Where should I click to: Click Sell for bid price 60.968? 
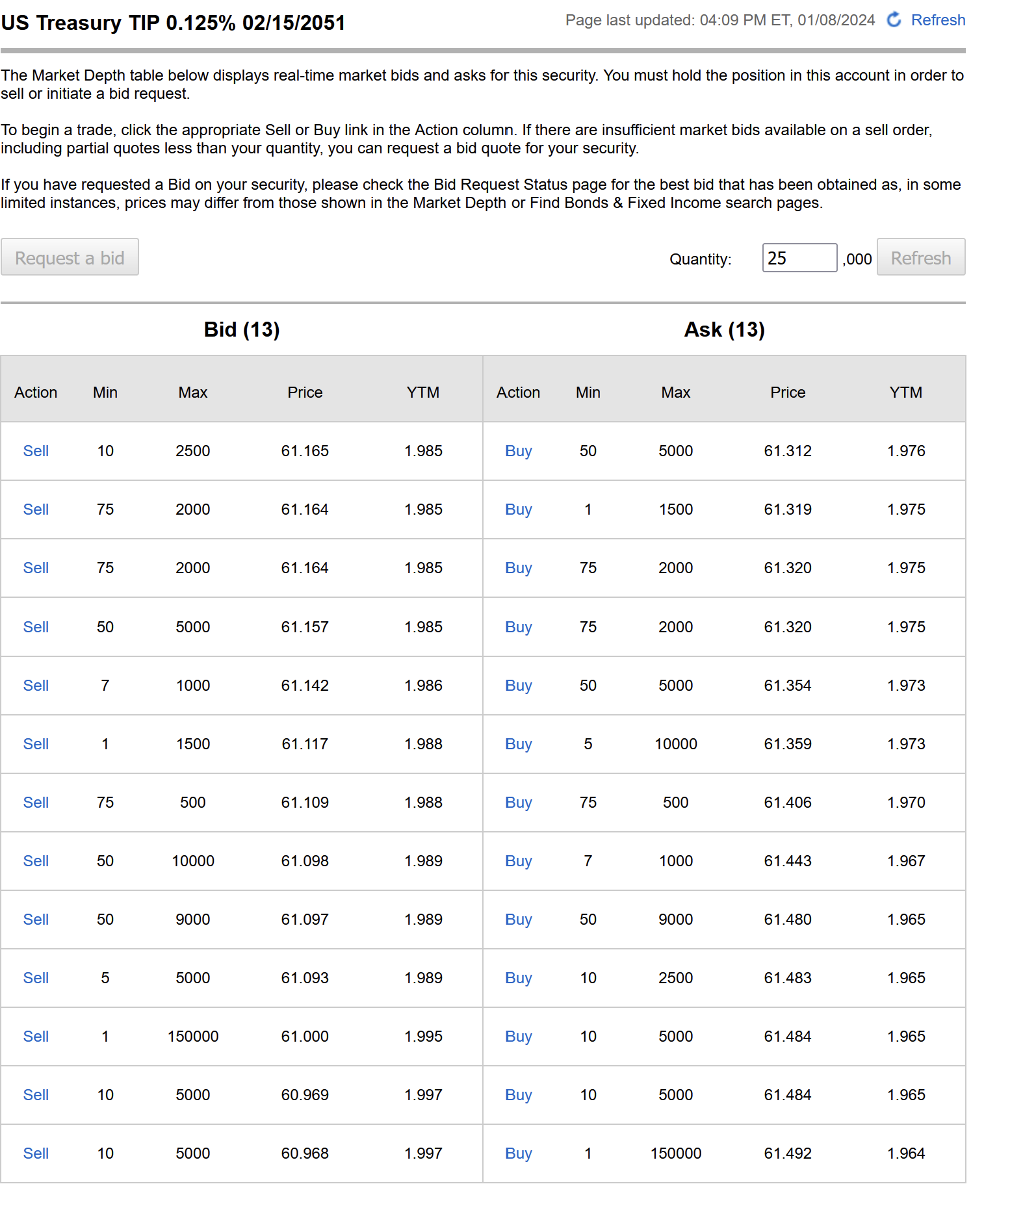click(36, 1153)
